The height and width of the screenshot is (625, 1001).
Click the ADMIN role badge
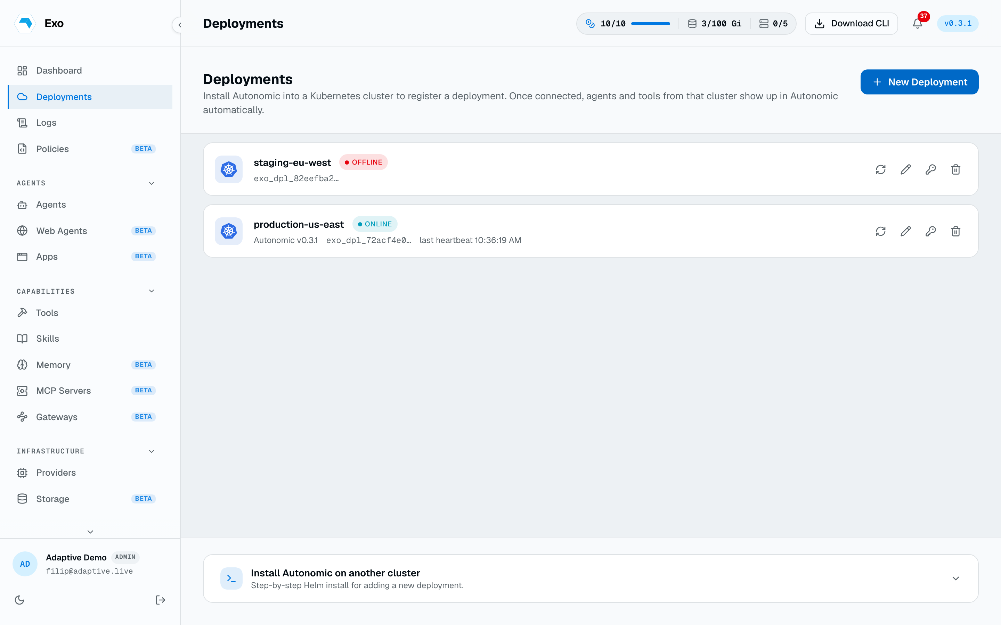[x=125, y=557]
